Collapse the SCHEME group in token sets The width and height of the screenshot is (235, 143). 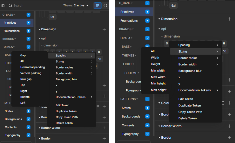click(138, 73)
